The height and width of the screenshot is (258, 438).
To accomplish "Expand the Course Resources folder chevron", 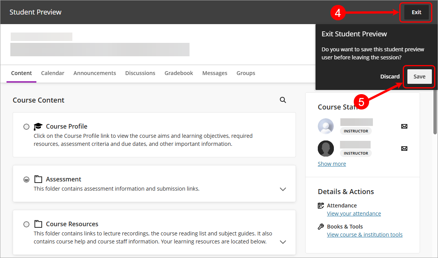I will (x=283, y=242).
